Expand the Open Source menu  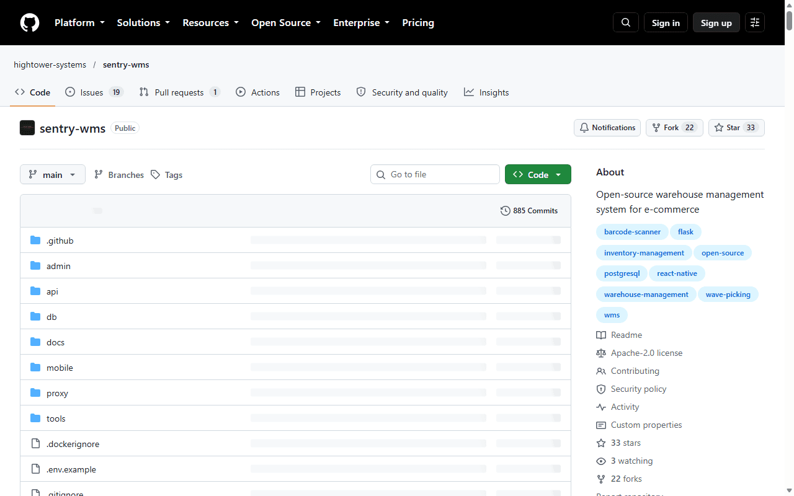click(286, 23)
